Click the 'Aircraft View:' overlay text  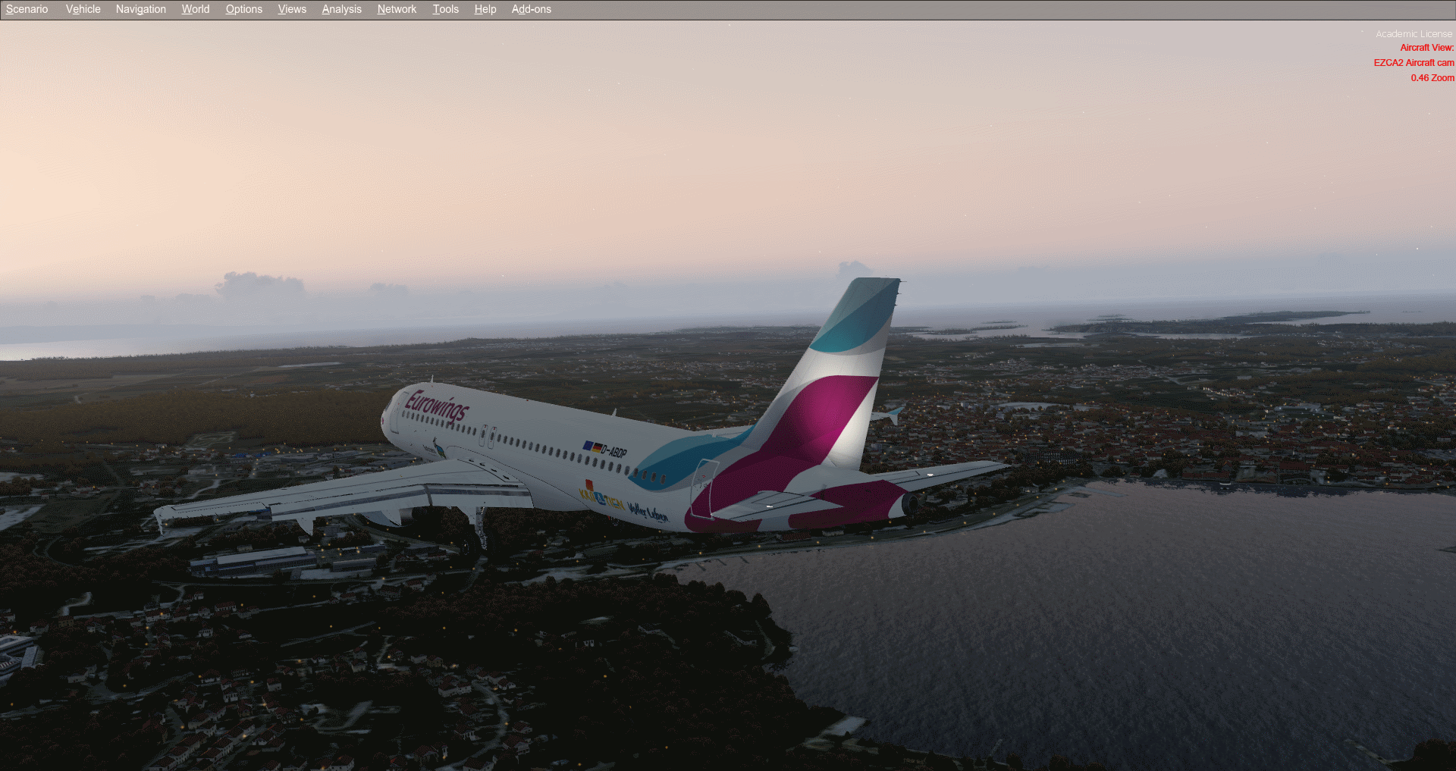(1426, 48)
